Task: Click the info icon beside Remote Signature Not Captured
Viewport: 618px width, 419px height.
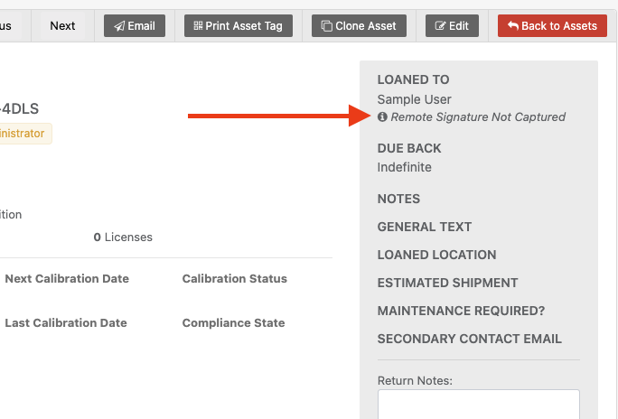Action: (x=382, y=117)
